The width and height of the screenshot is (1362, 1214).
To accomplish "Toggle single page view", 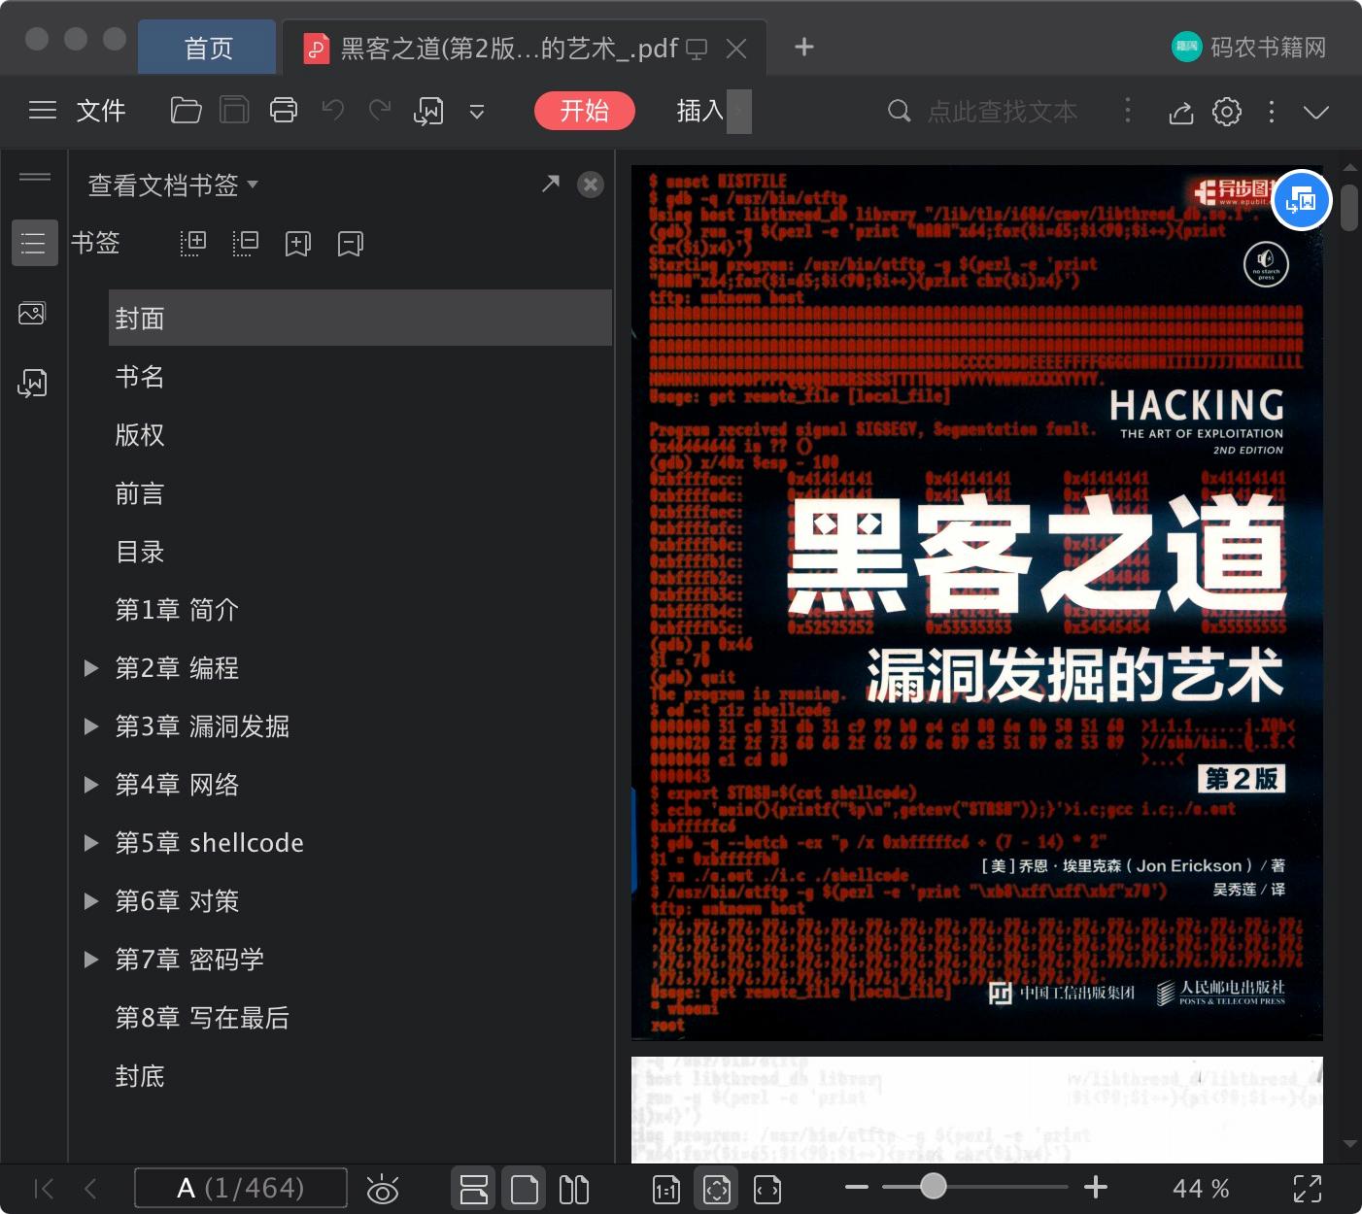I will pos(525,1189).
